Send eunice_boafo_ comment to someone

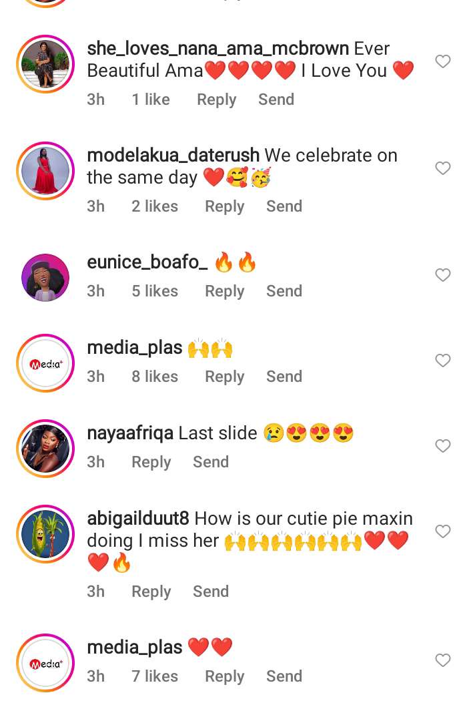pyautogui.click(x=284, y=291)
